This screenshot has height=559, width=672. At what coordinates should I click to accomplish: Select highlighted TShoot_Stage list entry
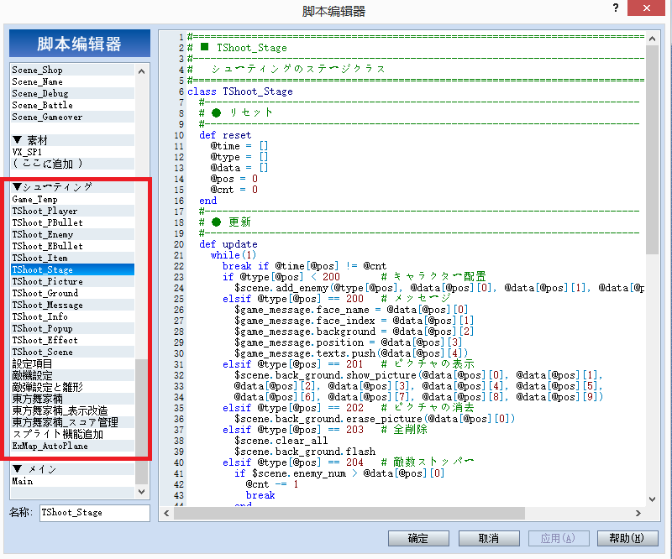tap(72, 269)
